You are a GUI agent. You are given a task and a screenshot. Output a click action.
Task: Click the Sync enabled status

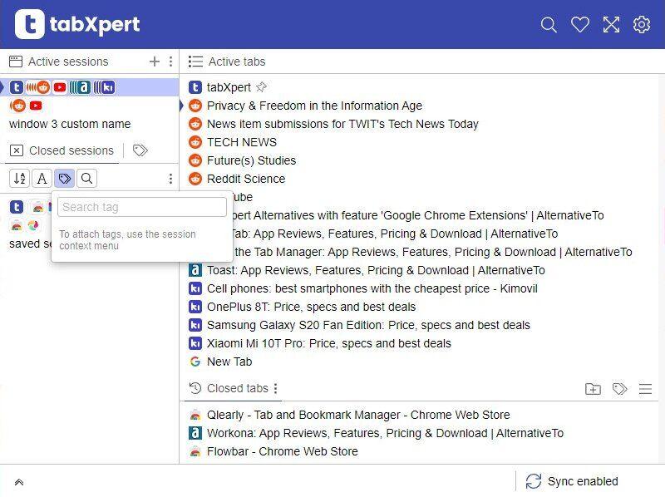tap(583, 481)
